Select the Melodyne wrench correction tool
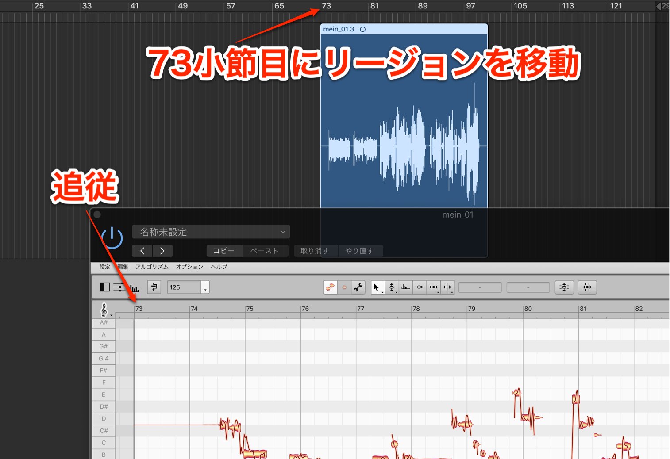Screen dimensions: 670x459 point(358,287)
